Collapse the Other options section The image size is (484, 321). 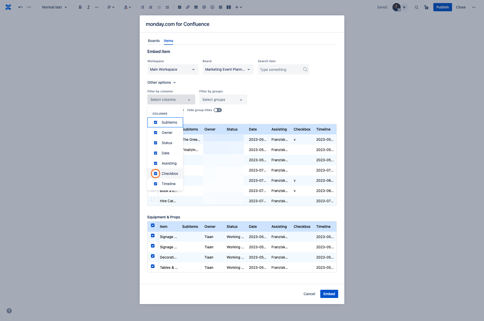pyautogui.click(x=161, y=82)
